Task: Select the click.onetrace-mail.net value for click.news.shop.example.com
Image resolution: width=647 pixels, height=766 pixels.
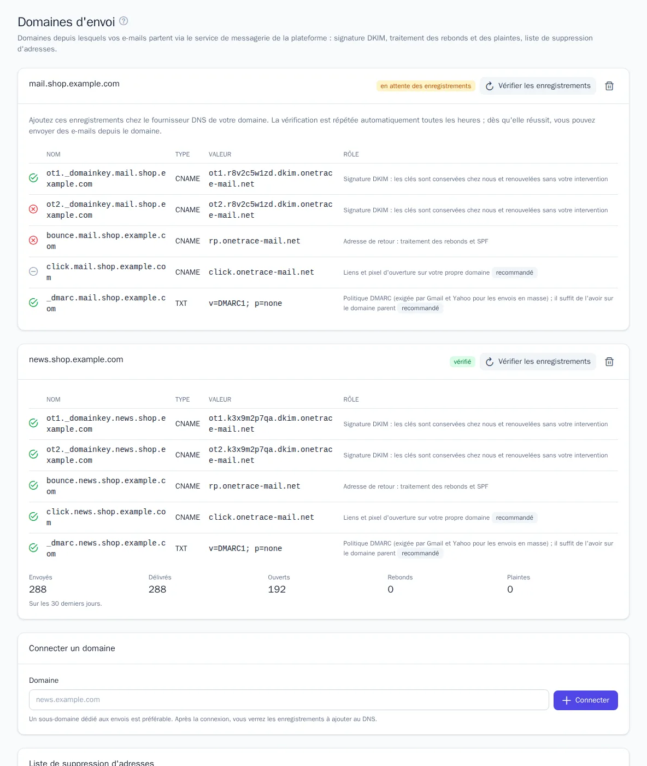Action: click(x=261, y=518)
